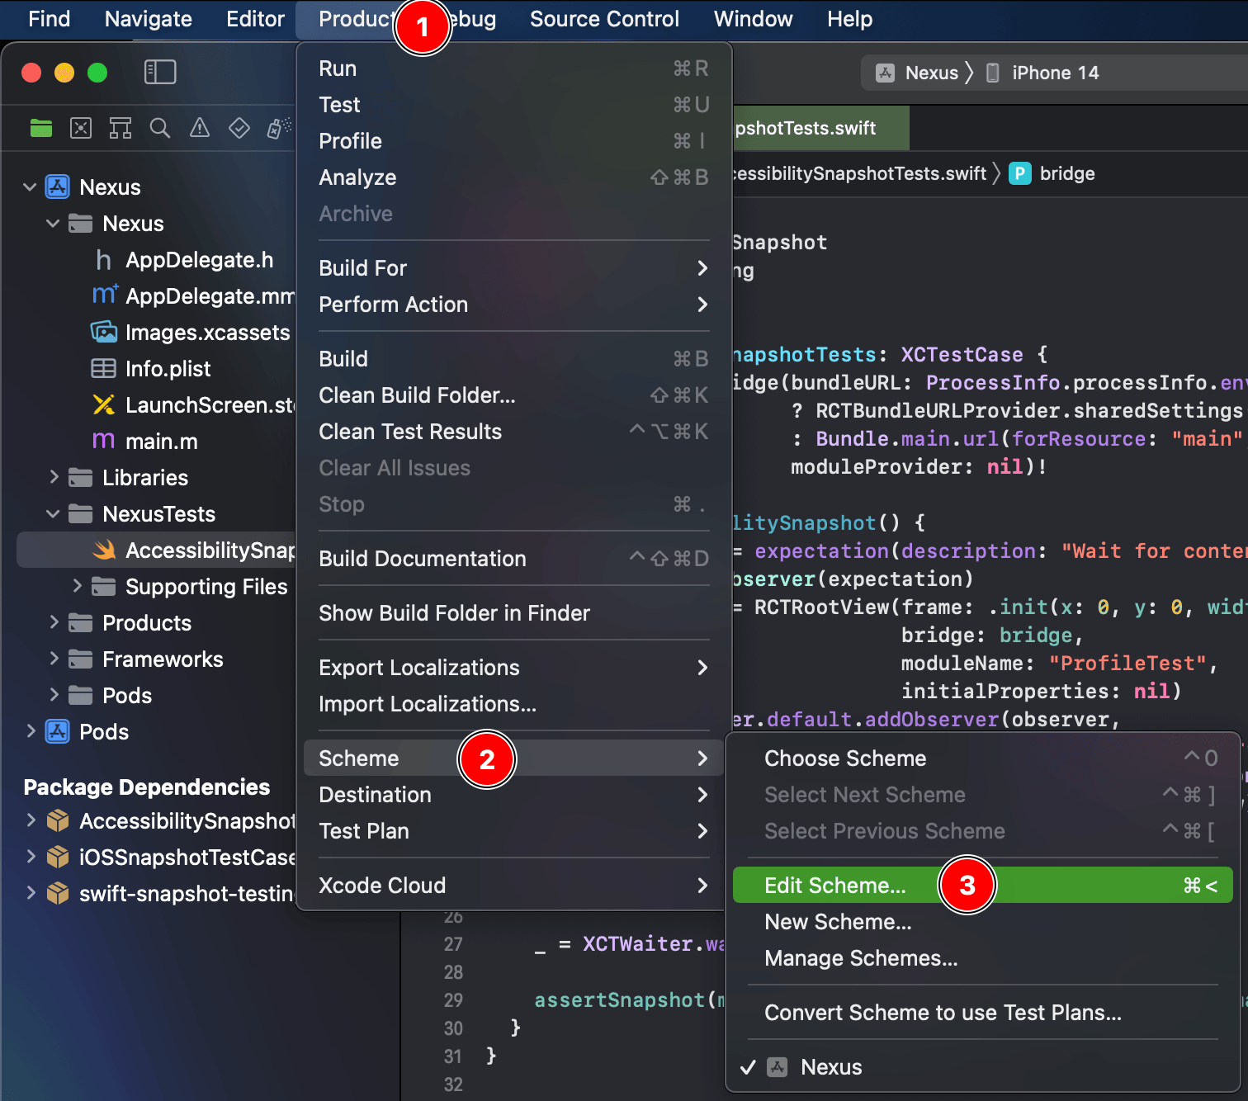Open the Debug navigator spray icon
This screenshot has width=1248, height=1101.
point(279,128)
